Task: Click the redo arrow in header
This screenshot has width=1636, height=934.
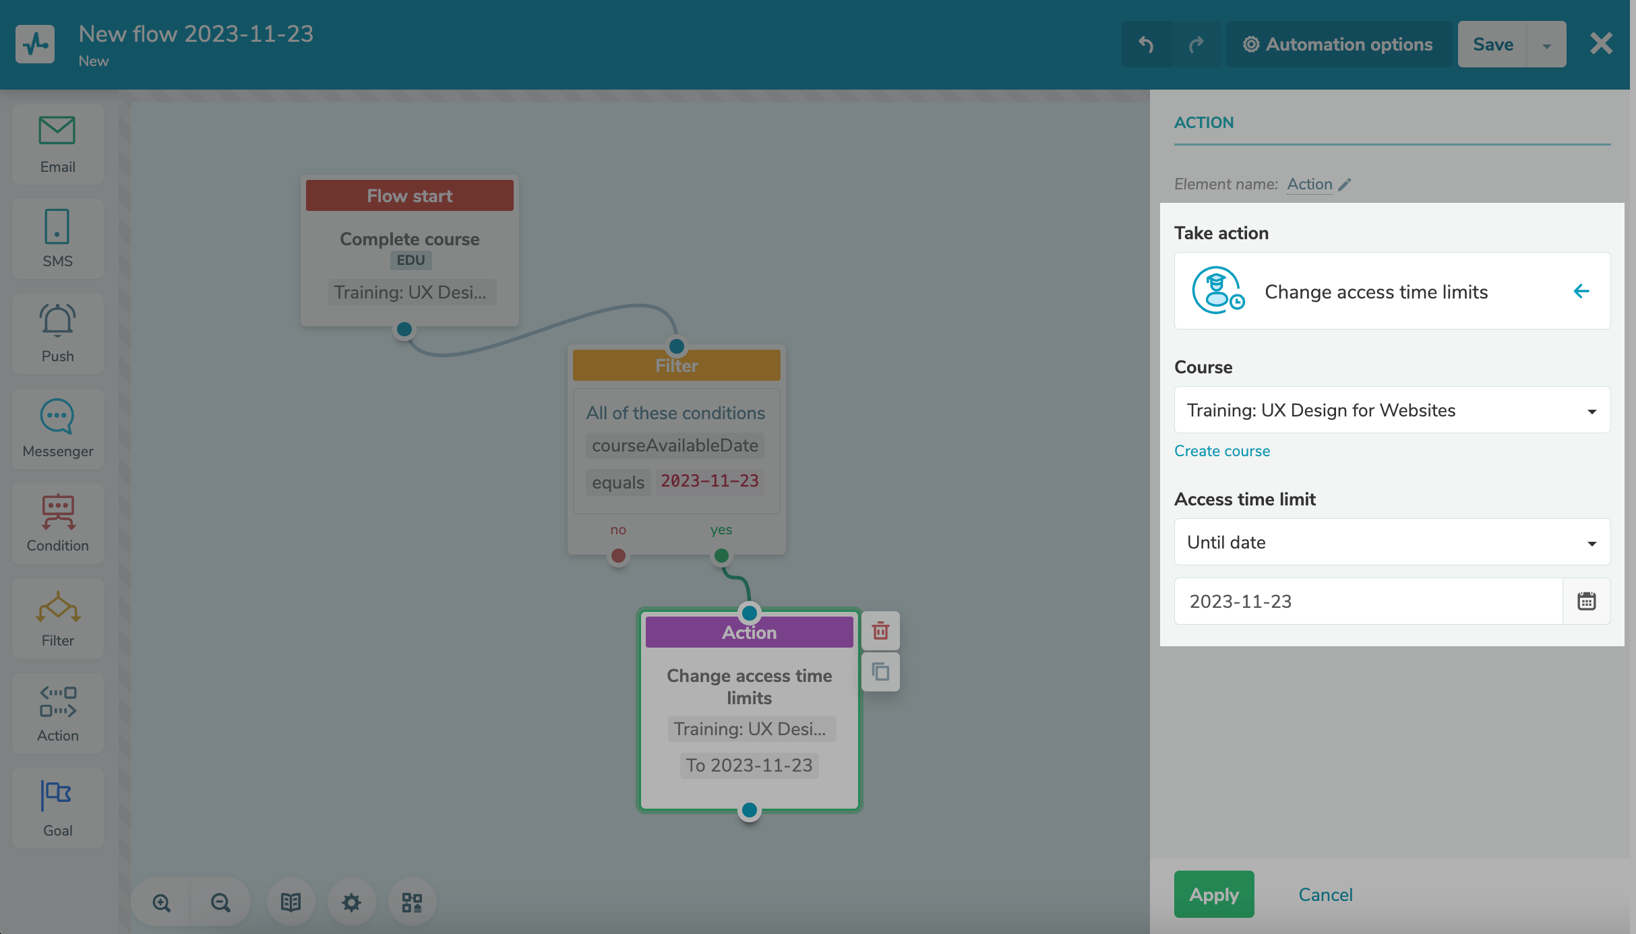Action: point(1196,44)
